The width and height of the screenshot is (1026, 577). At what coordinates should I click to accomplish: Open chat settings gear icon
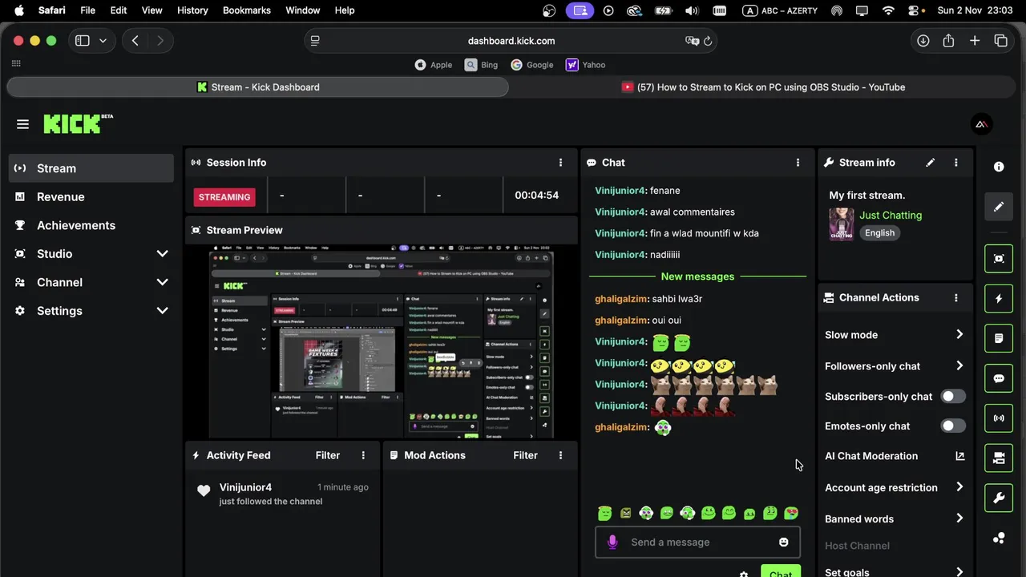click(x=744, y=574)
